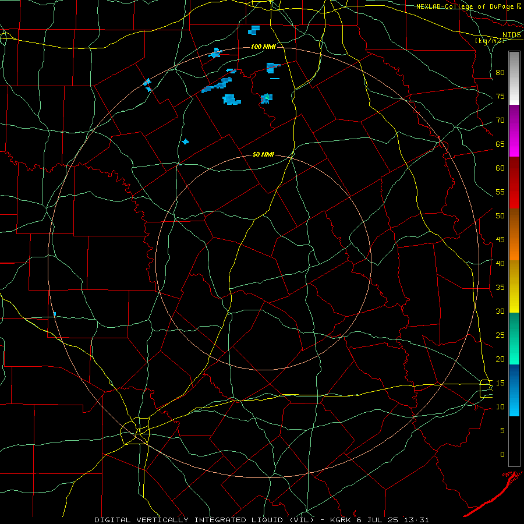This screenshot has height=524, width=524.
Task: Select the 25 value on the color scale
Action: 500,335
